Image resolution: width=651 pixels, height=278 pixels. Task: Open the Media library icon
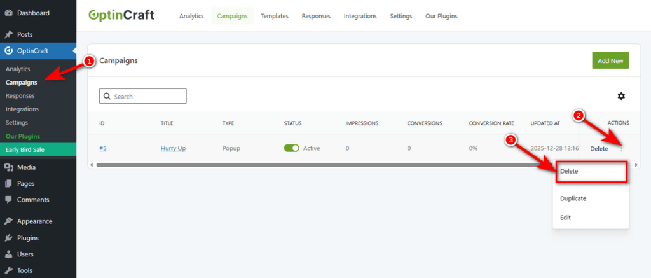tap(8, 167)
